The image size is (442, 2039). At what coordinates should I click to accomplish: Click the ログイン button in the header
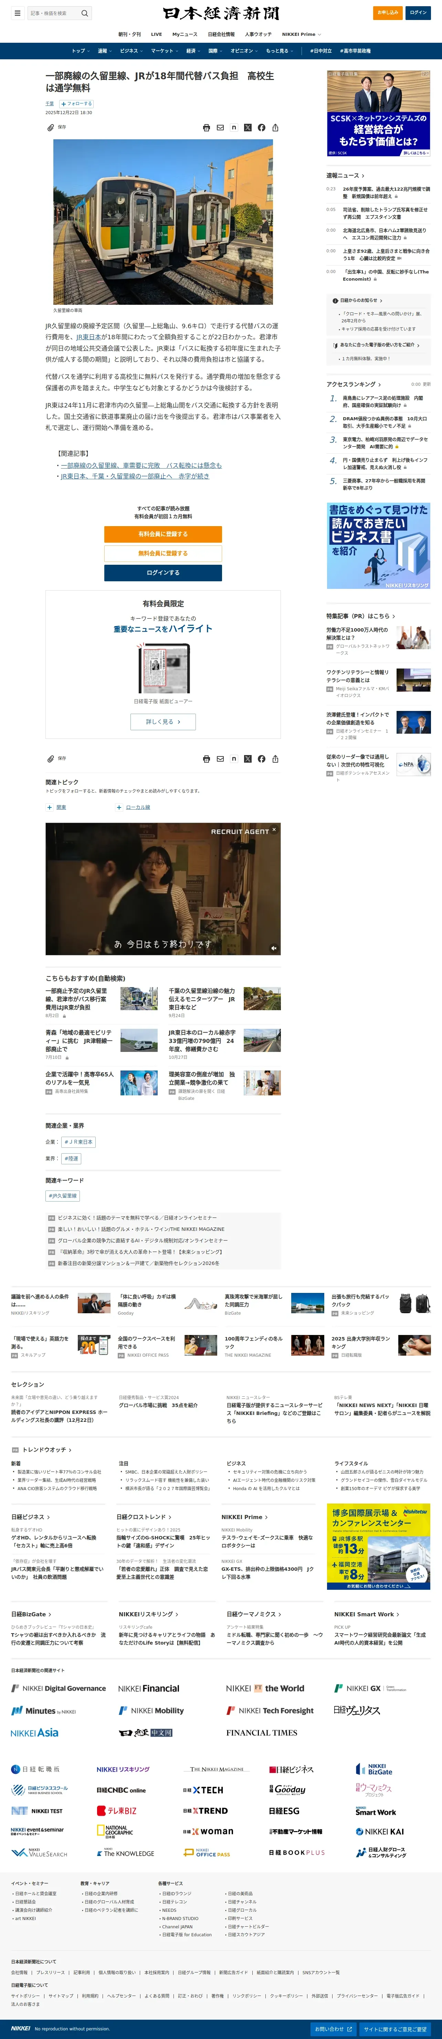coord(418,13)
